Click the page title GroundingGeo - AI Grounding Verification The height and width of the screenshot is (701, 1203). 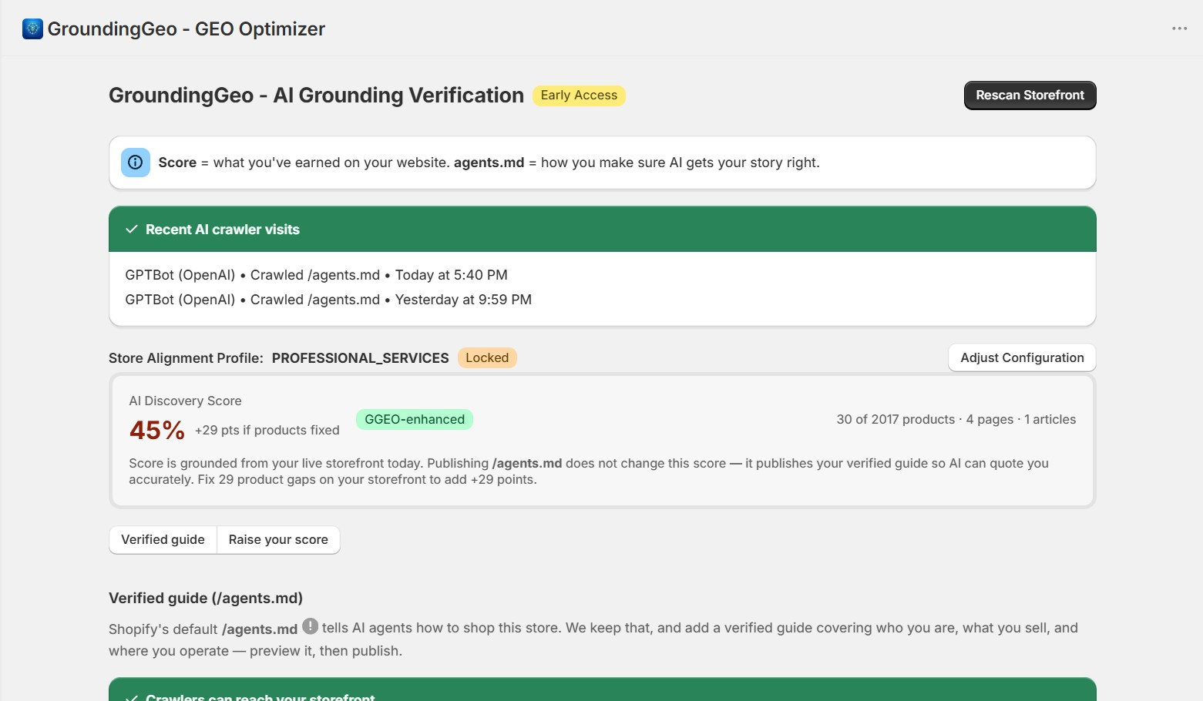coord(316,96)
